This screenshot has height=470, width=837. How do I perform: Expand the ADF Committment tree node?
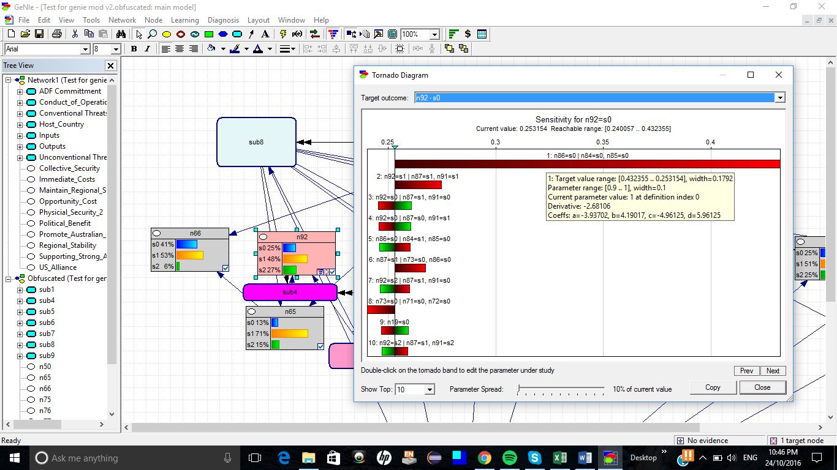[x=20, y=92]
